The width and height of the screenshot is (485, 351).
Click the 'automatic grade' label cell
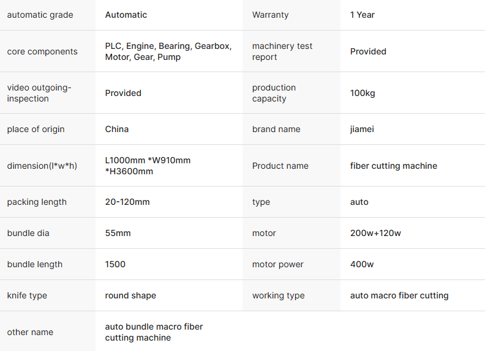(40, 15)
